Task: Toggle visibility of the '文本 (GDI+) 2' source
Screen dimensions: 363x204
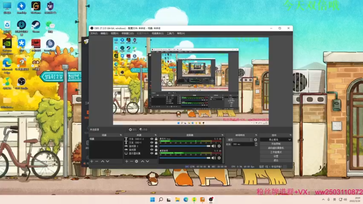Action: [x=152, y=139]
